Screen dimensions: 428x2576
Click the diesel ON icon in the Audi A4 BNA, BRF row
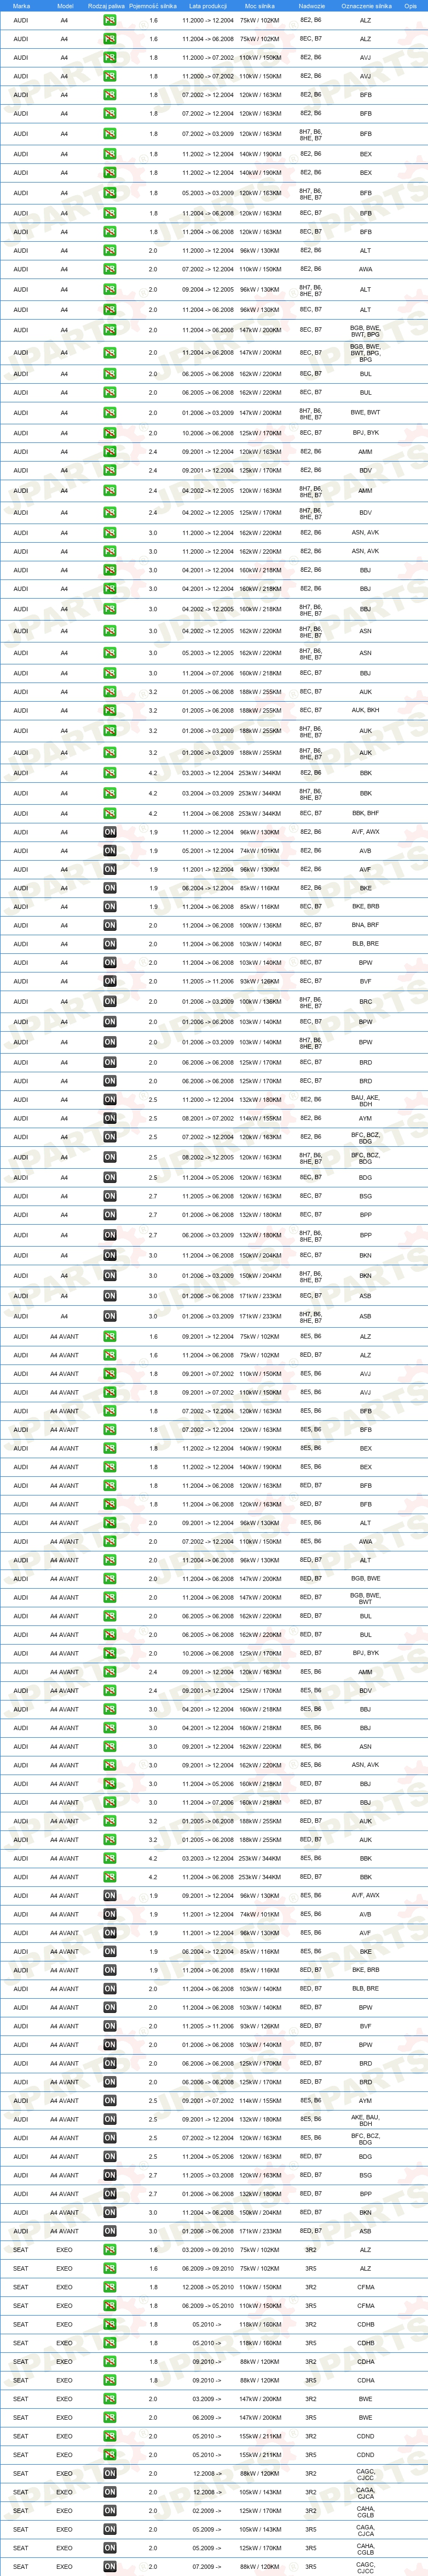110,925
